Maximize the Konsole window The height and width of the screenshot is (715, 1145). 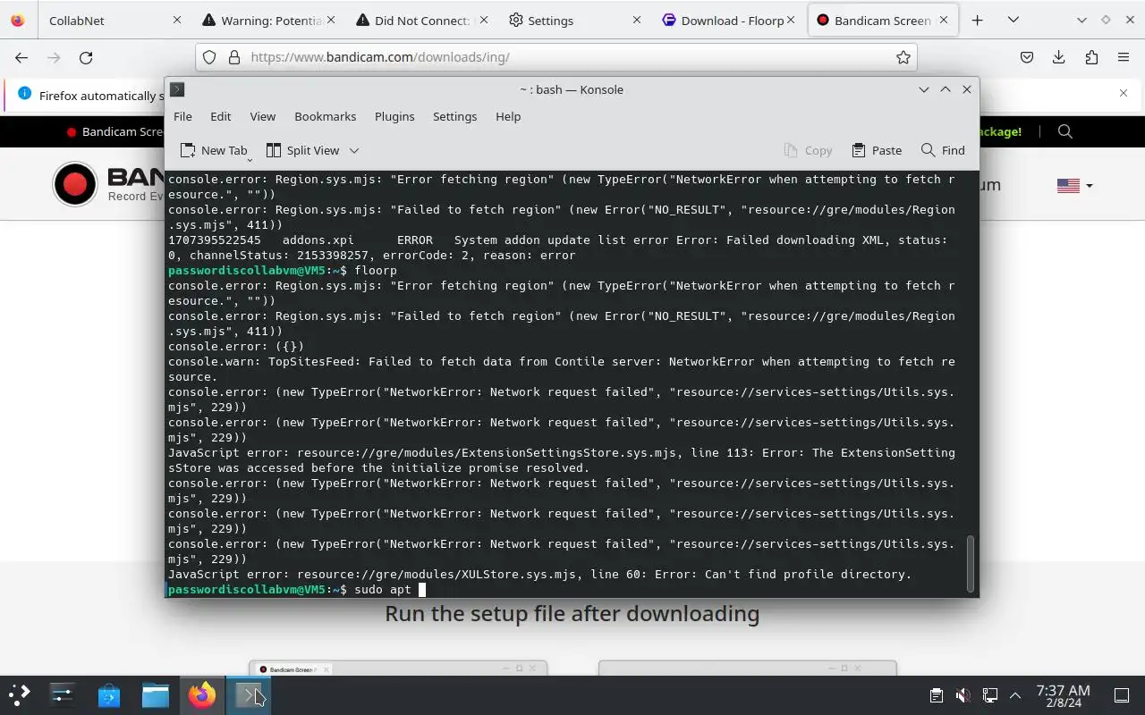pos(945,89)
